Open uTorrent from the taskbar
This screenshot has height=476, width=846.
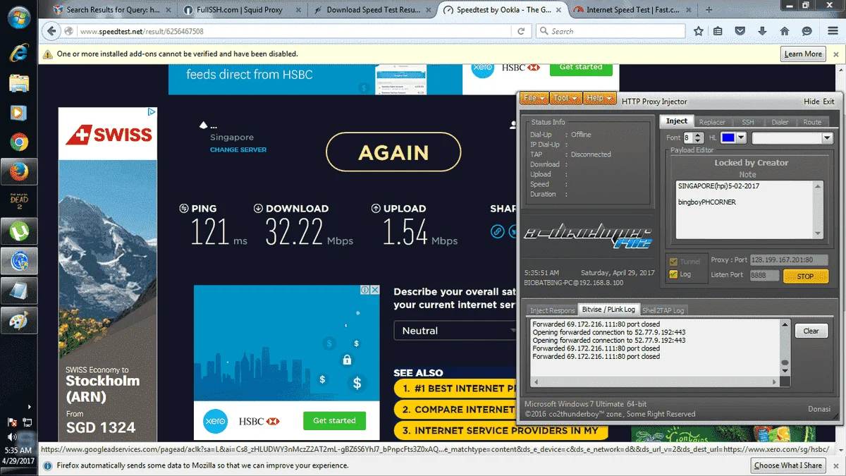pos(18,231)
